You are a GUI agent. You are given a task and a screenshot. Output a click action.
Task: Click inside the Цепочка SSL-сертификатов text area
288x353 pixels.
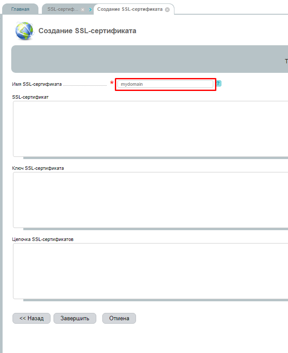(x=150, y=271)
